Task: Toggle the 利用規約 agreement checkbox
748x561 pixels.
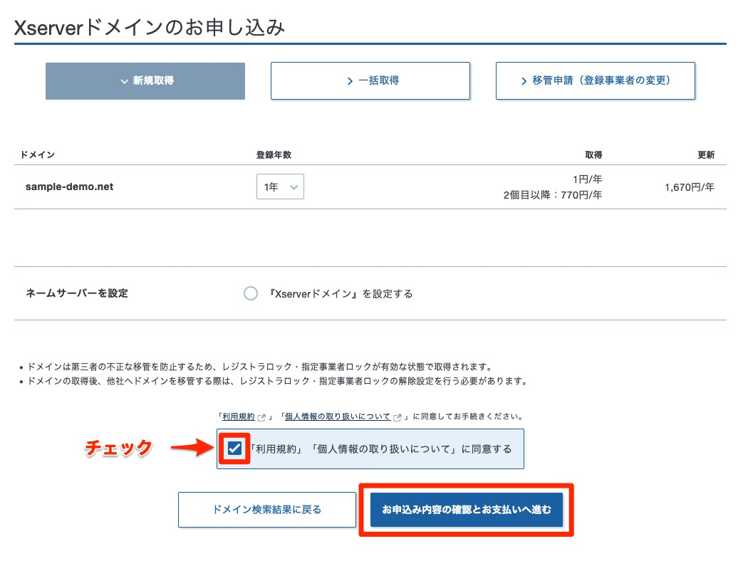Action: tap(234, 448)
